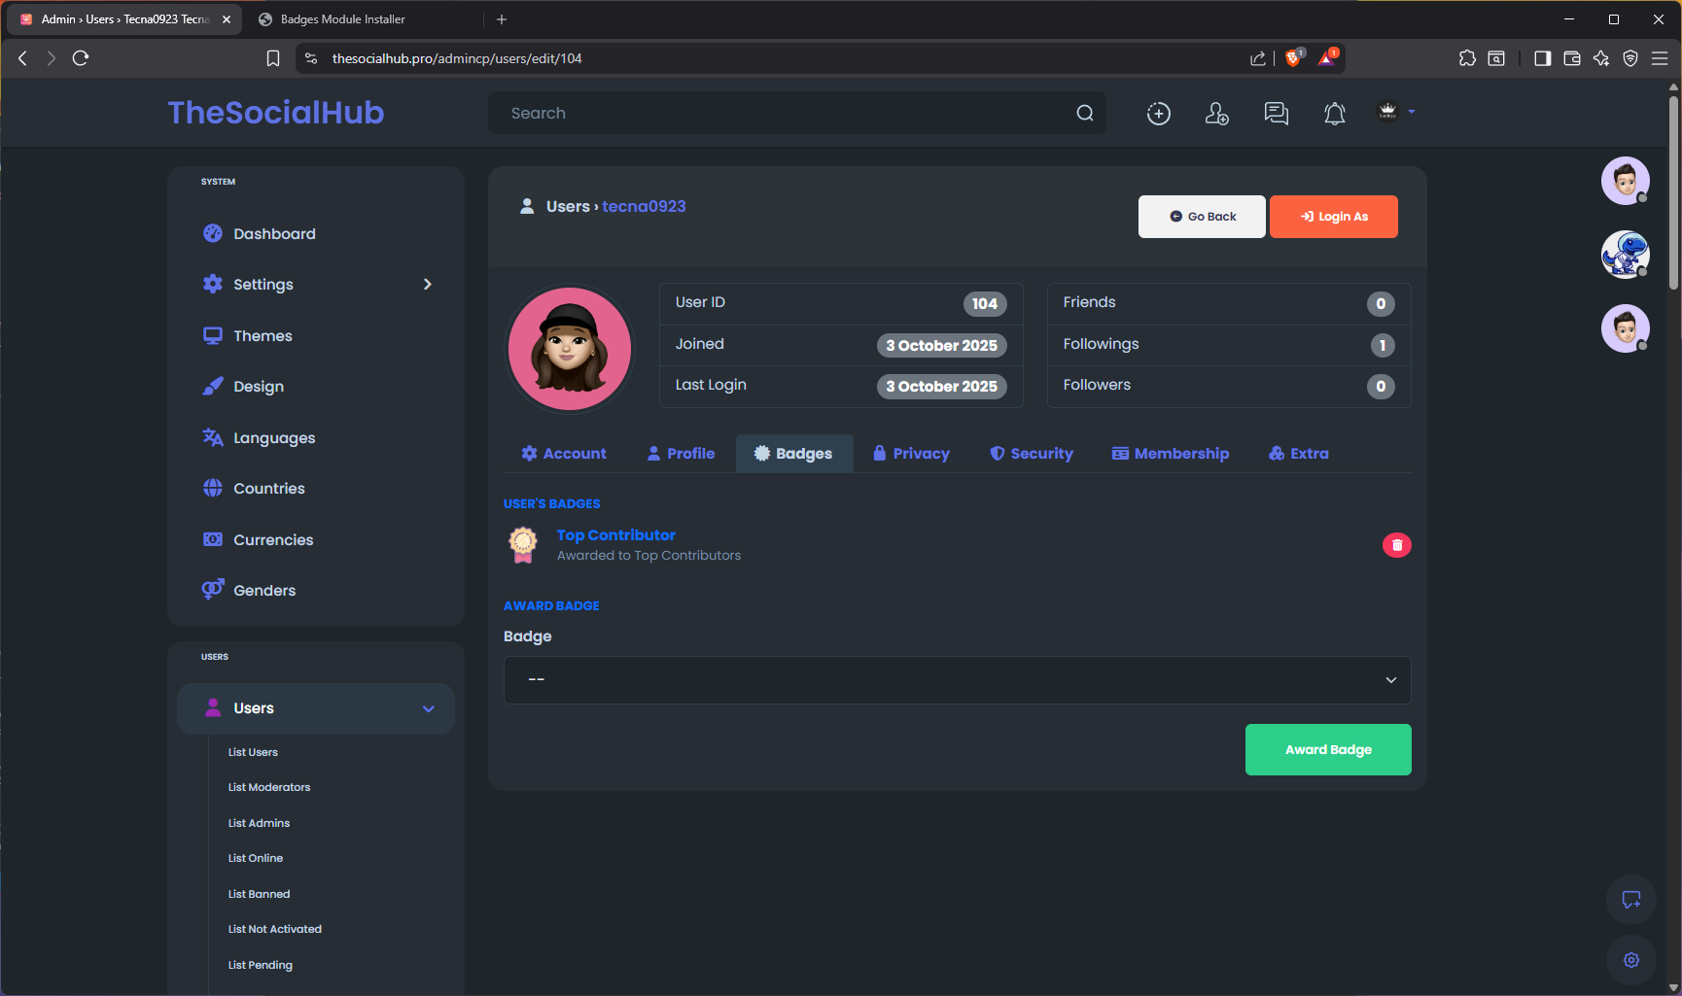Image resolution: width=1682 pixels, height=996 pixels.
Task: Switch to the Security tab
Action: tap(1031, 454)
